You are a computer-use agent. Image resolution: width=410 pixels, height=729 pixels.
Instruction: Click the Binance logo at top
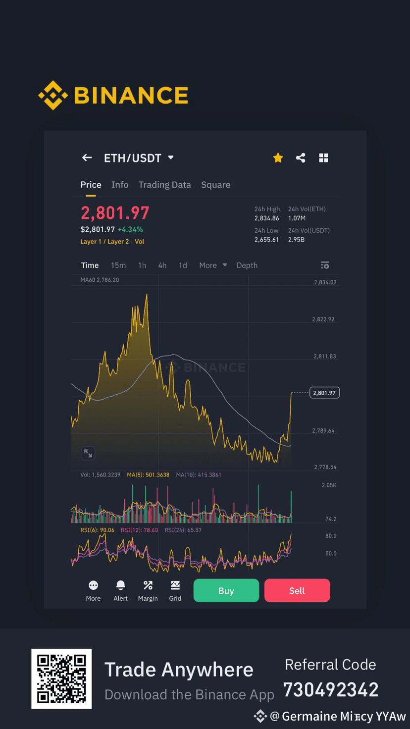[113, 95]
